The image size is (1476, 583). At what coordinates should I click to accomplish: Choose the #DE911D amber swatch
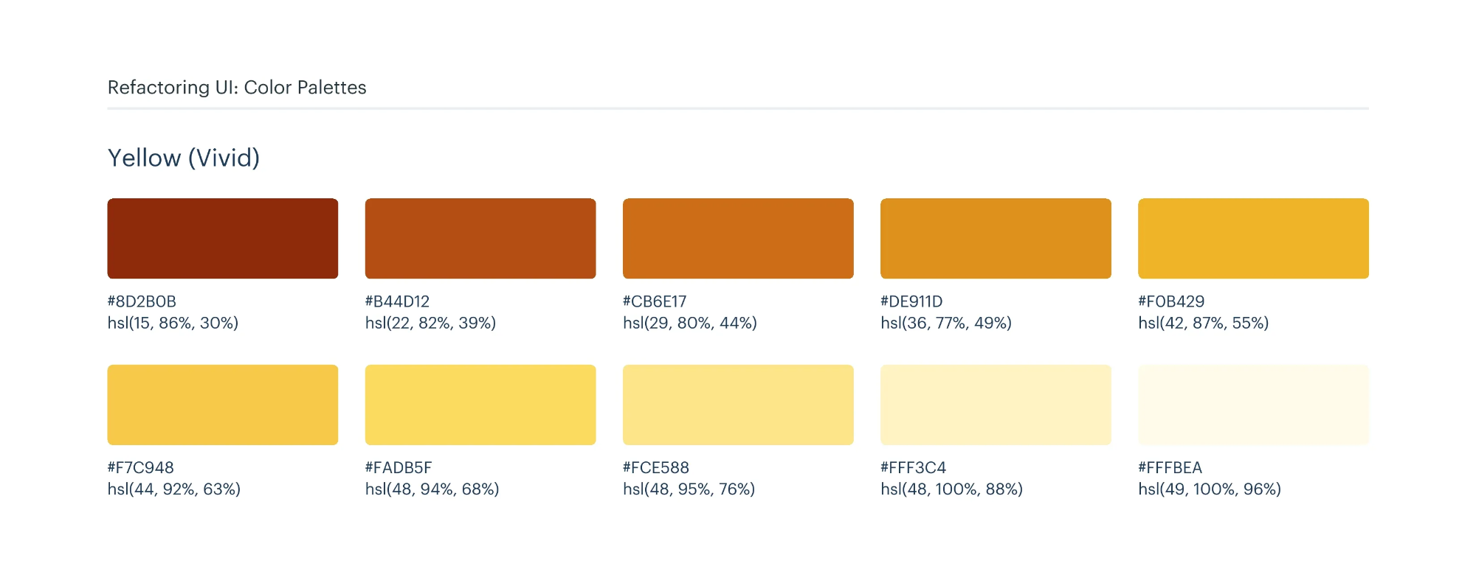(x=996, y=238)
